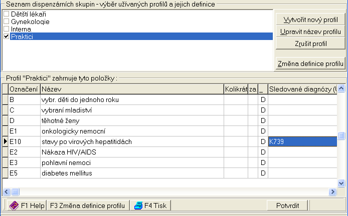Image resolution: width=348 pixels, height=216 pixels.
Task: Uncheck the Praktici profile checkbox
Action: pos(6,36)
